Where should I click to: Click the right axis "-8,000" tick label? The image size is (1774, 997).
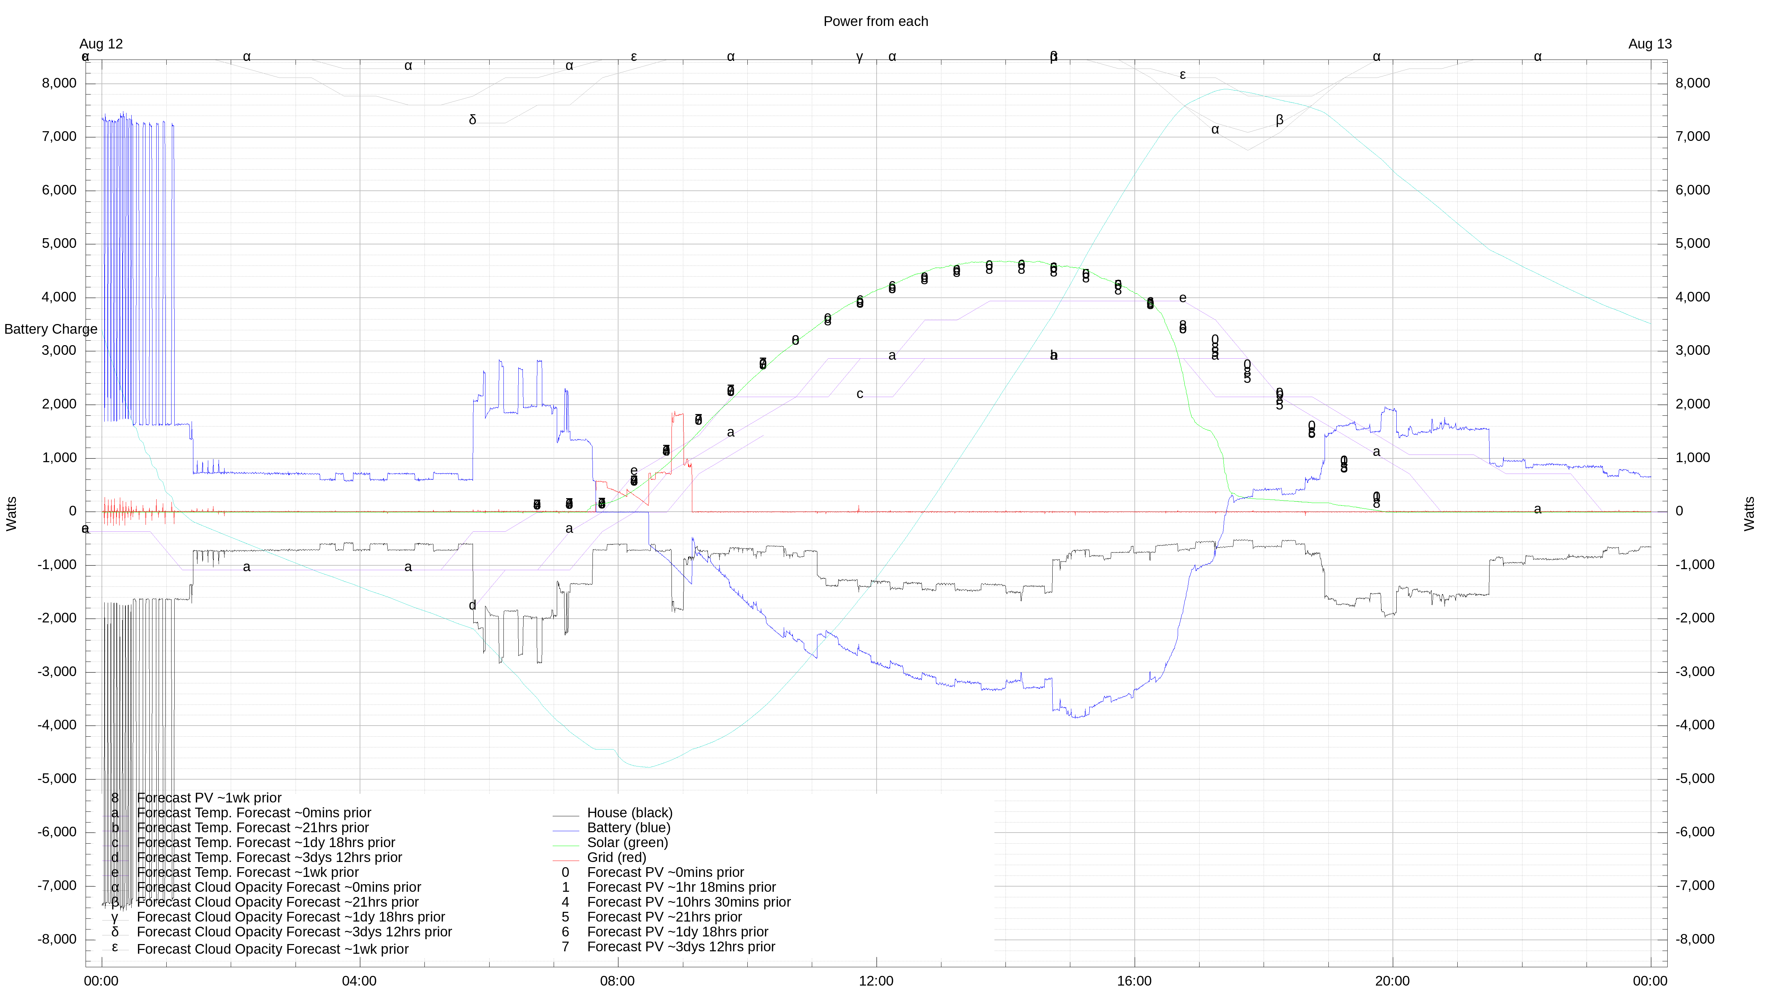pos(1695,939)
